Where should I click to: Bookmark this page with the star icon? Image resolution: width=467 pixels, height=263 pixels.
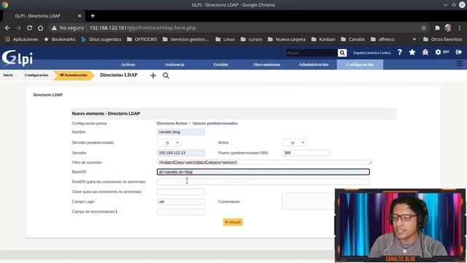point(423,28)
